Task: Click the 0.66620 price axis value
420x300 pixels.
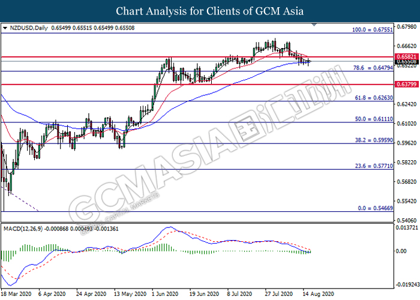Action: pyautogui.click(x=407, y=46)
